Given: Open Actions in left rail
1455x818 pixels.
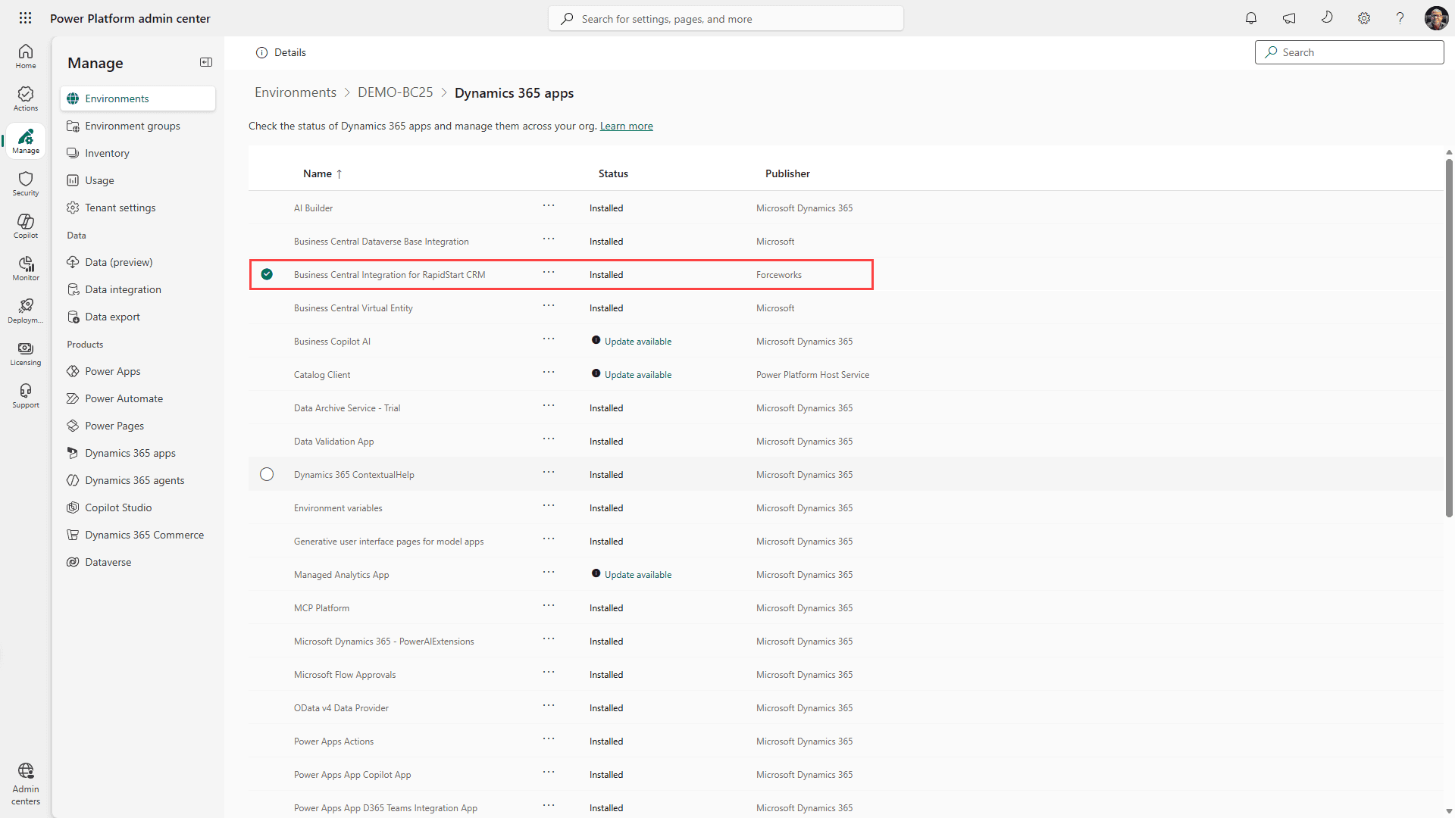Looking at the screenshot, I should pyautogui.click(x=26, y=98).
